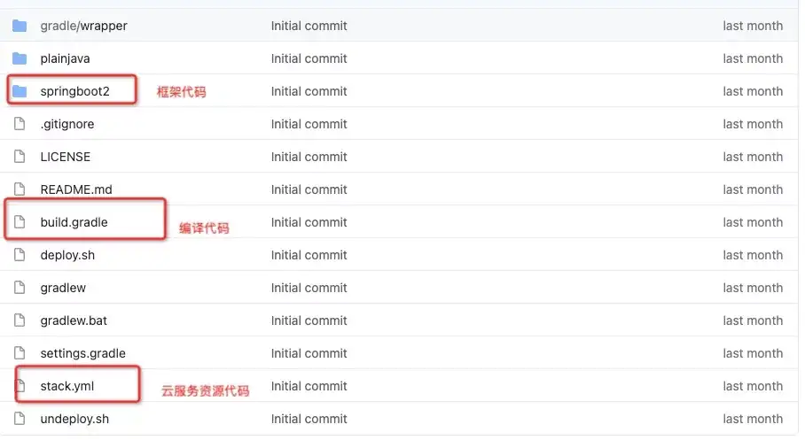
Task: Click last month timestamp on deploy.sh row
Action: pos(753,255)
